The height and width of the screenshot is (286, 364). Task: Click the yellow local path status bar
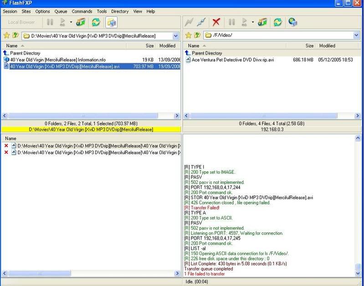point(91,129)
